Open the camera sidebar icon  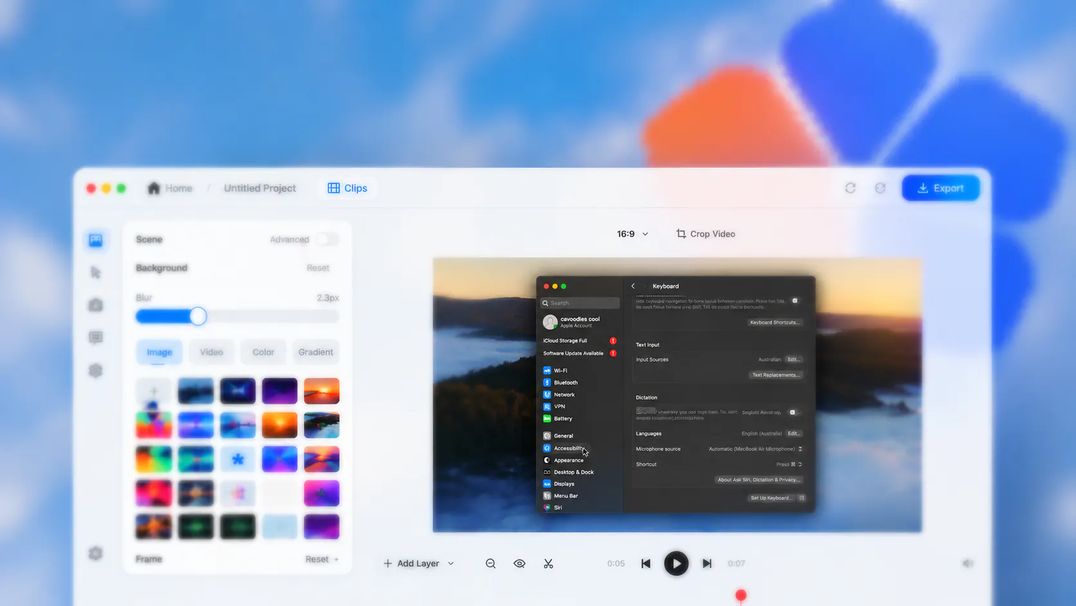click(x=96, y=305)
